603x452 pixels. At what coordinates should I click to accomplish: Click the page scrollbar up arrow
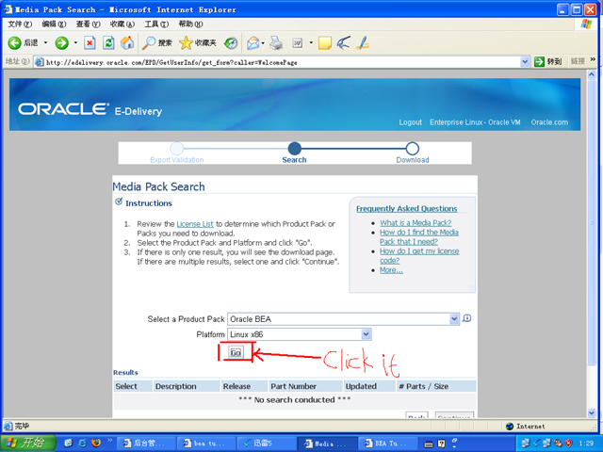(592, 74)
